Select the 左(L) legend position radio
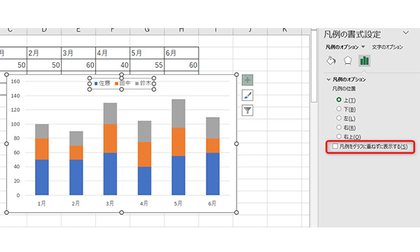Viewport: 420px width, 252px height. coord(339,118)
